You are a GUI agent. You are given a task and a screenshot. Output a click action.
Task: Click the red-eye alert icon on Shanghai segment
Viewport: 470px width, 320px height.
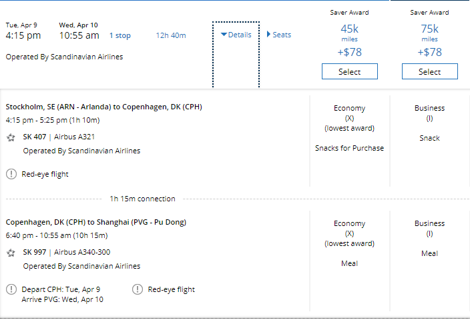pyautogui.click(x=138, y=289)
